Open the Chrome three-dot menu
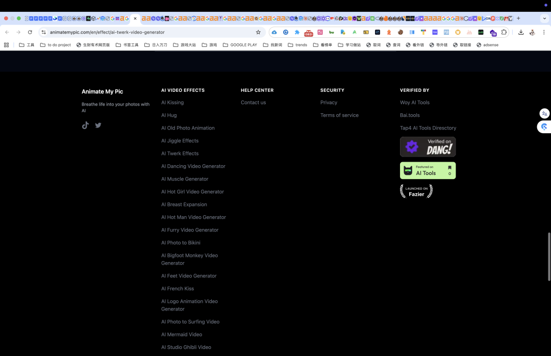This screenshot has width=551, height=356. [x=544, y=32]
